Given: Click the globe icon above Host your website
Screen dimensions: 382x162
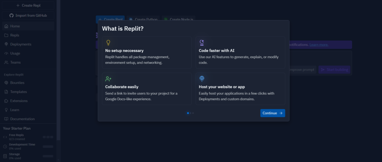Looking at the screenshot, I should coord(202,79).
